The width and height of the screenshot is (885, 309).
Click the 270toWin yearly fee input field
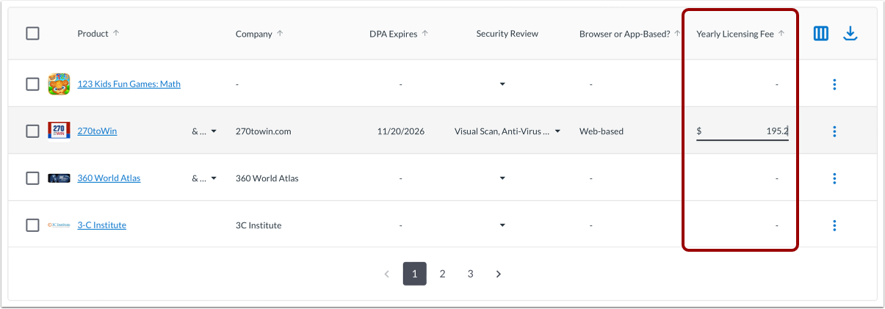pos(742,131)
